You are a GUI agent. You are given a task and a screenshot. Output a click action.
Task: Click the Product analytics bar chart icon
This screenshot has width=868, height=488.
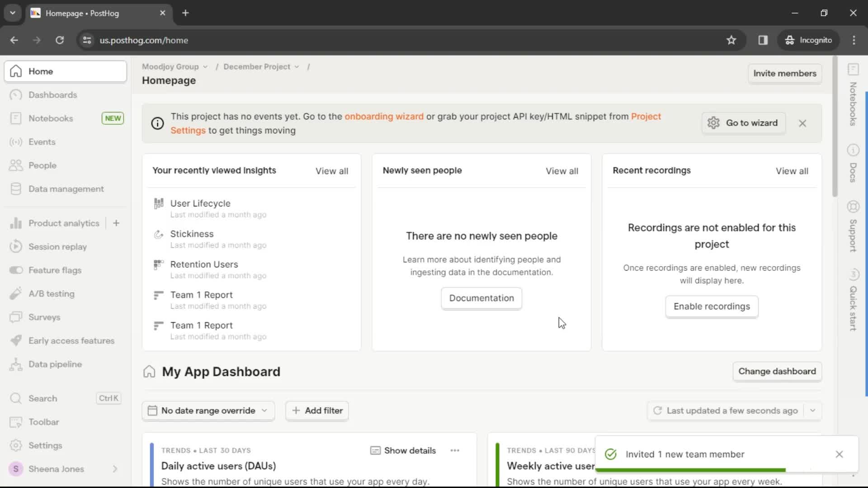point(16,223)
